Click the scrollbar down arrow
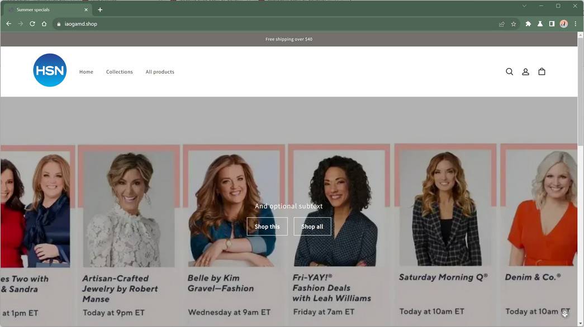This screenshot has height=327, width=584. 580,324
